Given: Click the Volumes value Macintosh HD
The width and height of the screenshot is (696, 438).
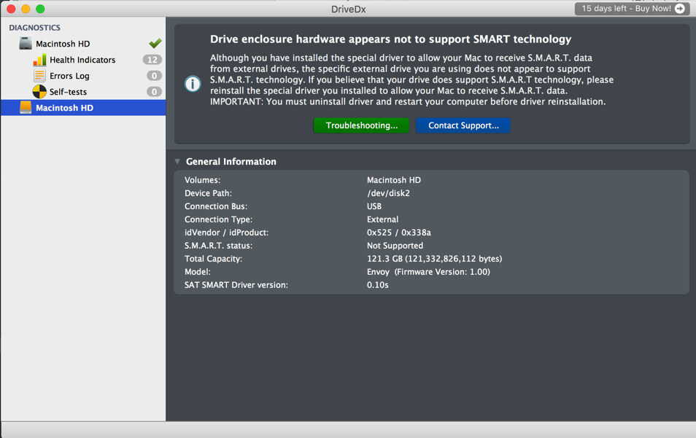Looking at the screenshot, I should coord(394,180).
